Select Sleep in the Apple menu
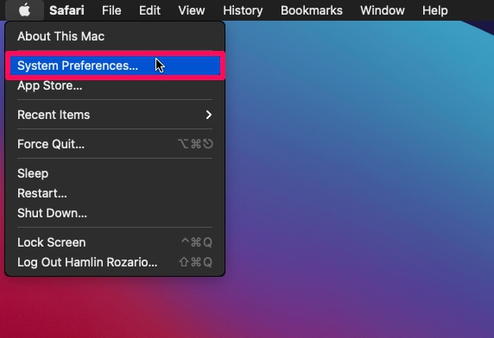 pos(115,173)
